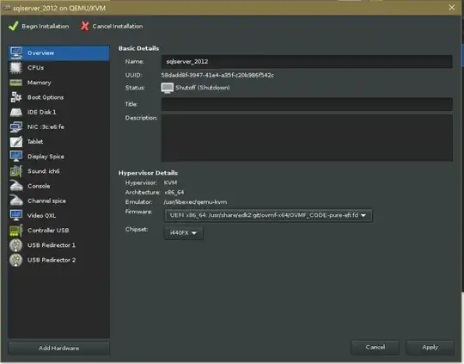Open the Display Spice monitor icon
The width and height of the screenshot is (464, 364).
tap(16, 157)
